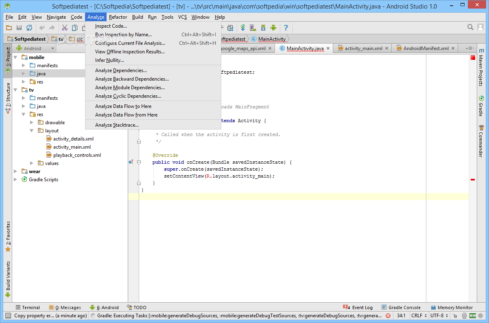This screenshot has width=489, height=323.
Task: Choose Inspect Code from the Analyze menu
Action: tap(111, 26)
